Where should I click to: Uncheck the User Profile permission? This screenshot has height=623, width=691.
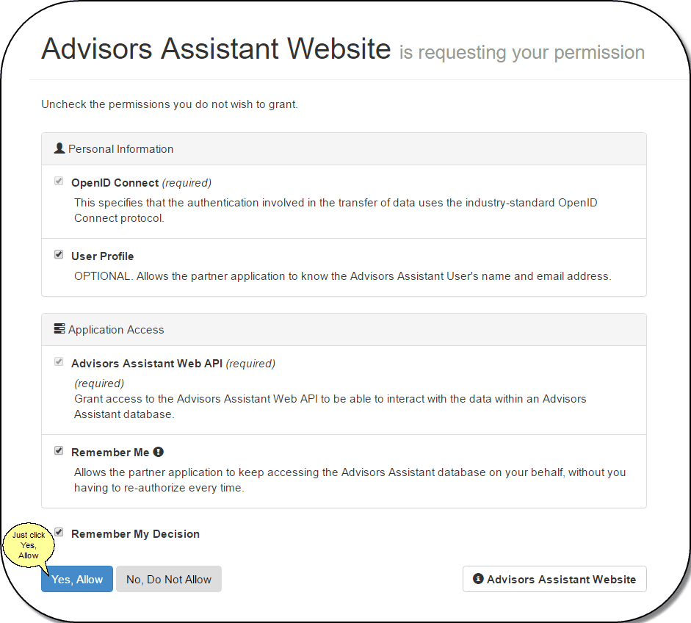click(59, 254)
